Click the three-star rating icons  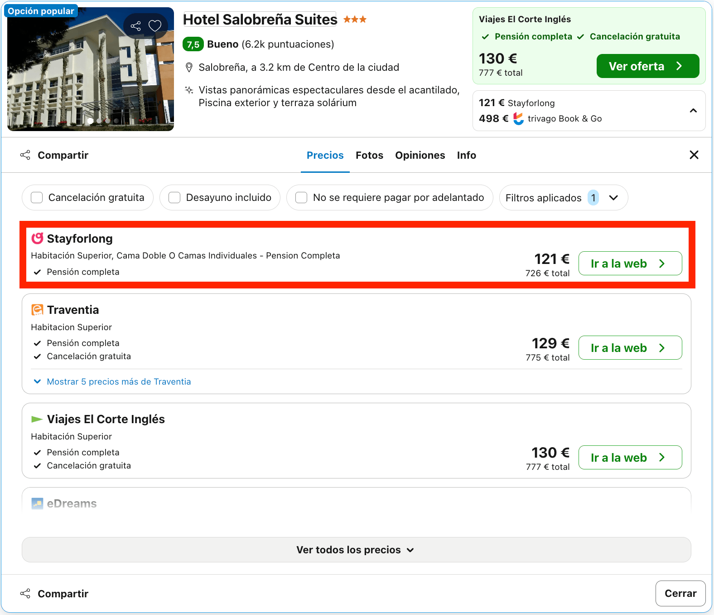click(355, 20)
